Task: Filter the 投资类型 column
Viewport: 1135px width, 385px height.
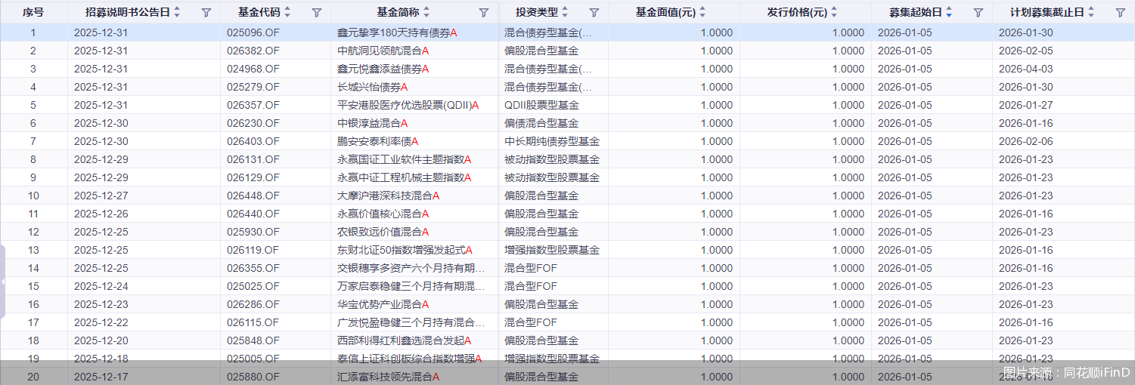Action: (x=594, y=12)
